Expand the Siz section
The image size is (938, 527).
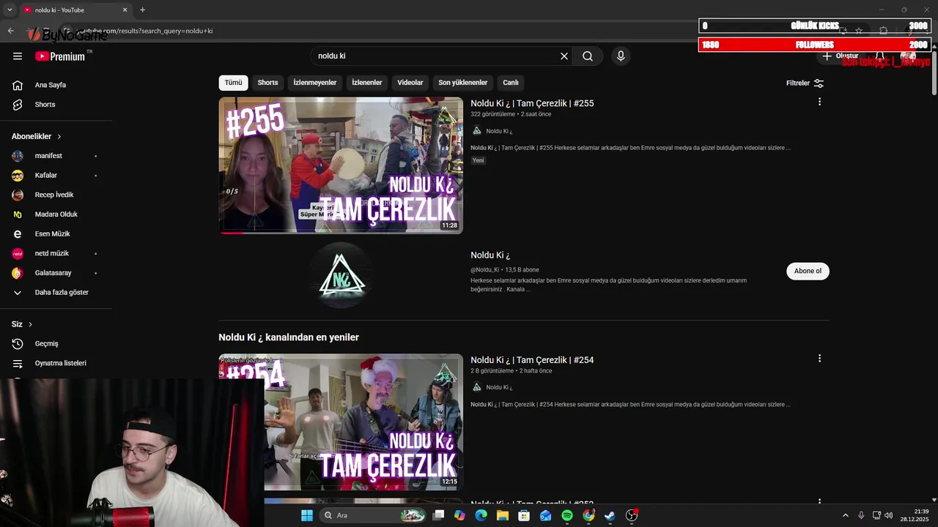pyautogui.click(x=22, y=324)
